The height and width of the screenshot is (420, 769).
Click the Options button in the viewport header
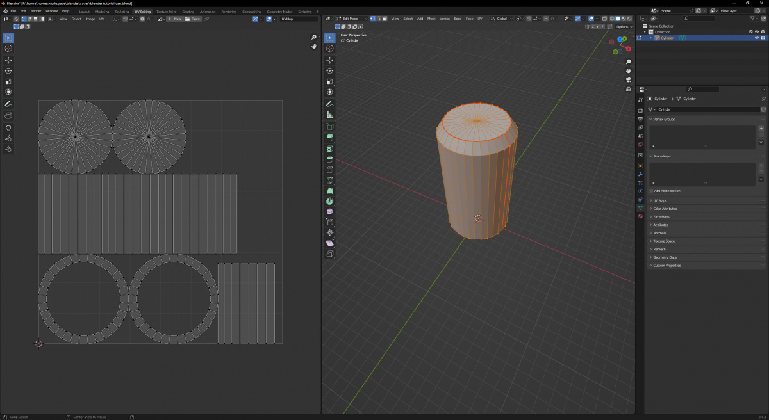coord(624,27)
